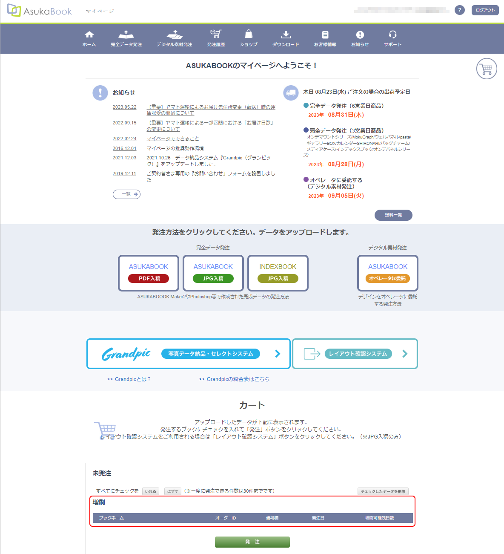Open the help question mark icon
This screenshot has height=554, width=504.
[459, 10]
